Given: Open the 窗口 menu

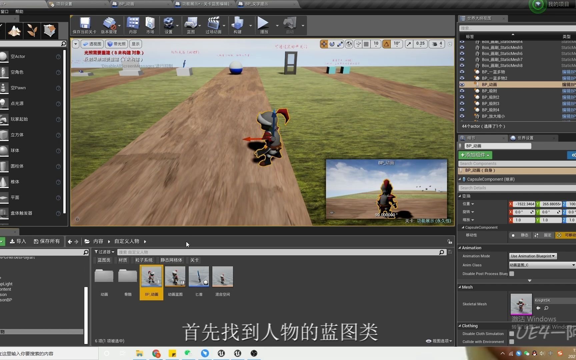Looking at the screenshot, I should [5, 11].
